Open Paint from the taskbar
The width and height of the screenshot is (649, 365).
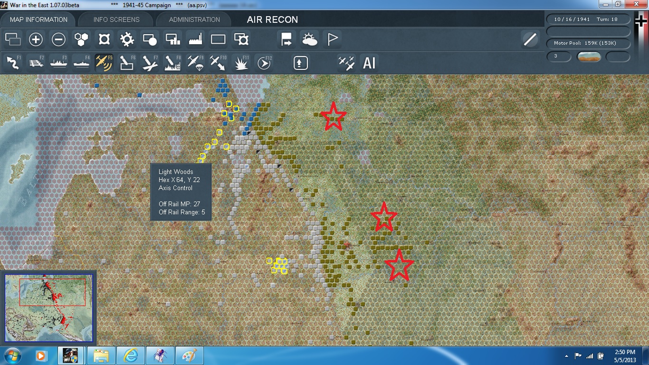coord(190,355)
